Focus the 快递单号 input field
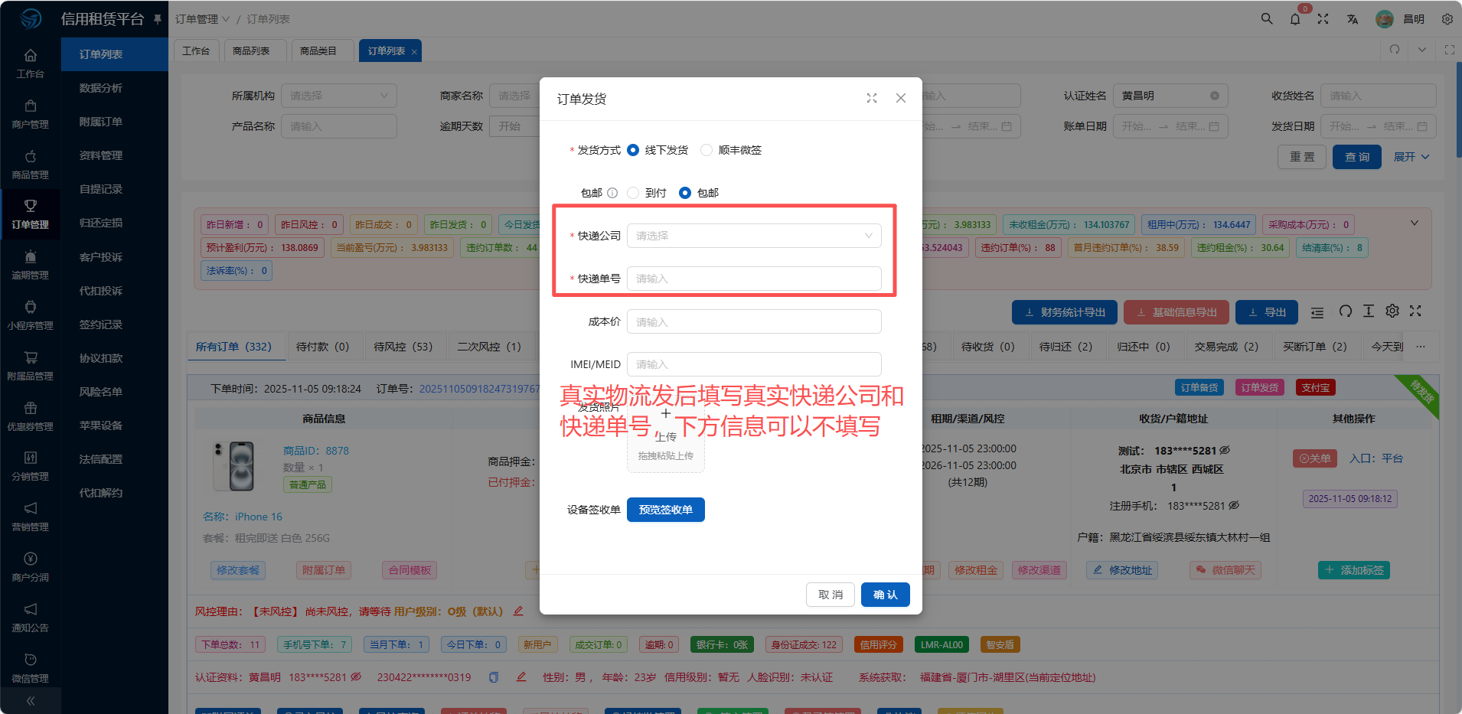Screen dimensions: 1462x714 tap(753, 279)
